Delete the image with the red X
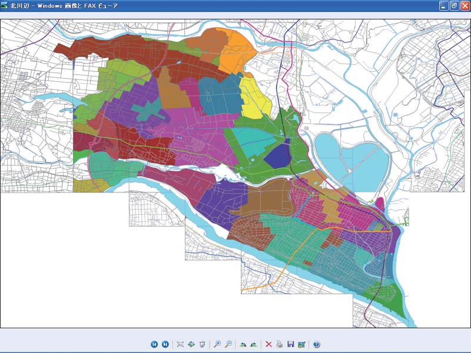Viewport: 471px width, 353px height. (268, 344)
